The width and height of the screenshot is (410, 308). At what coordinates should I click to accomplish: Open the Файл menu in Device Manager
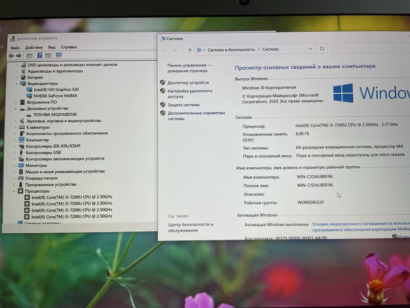click(15, 48)
